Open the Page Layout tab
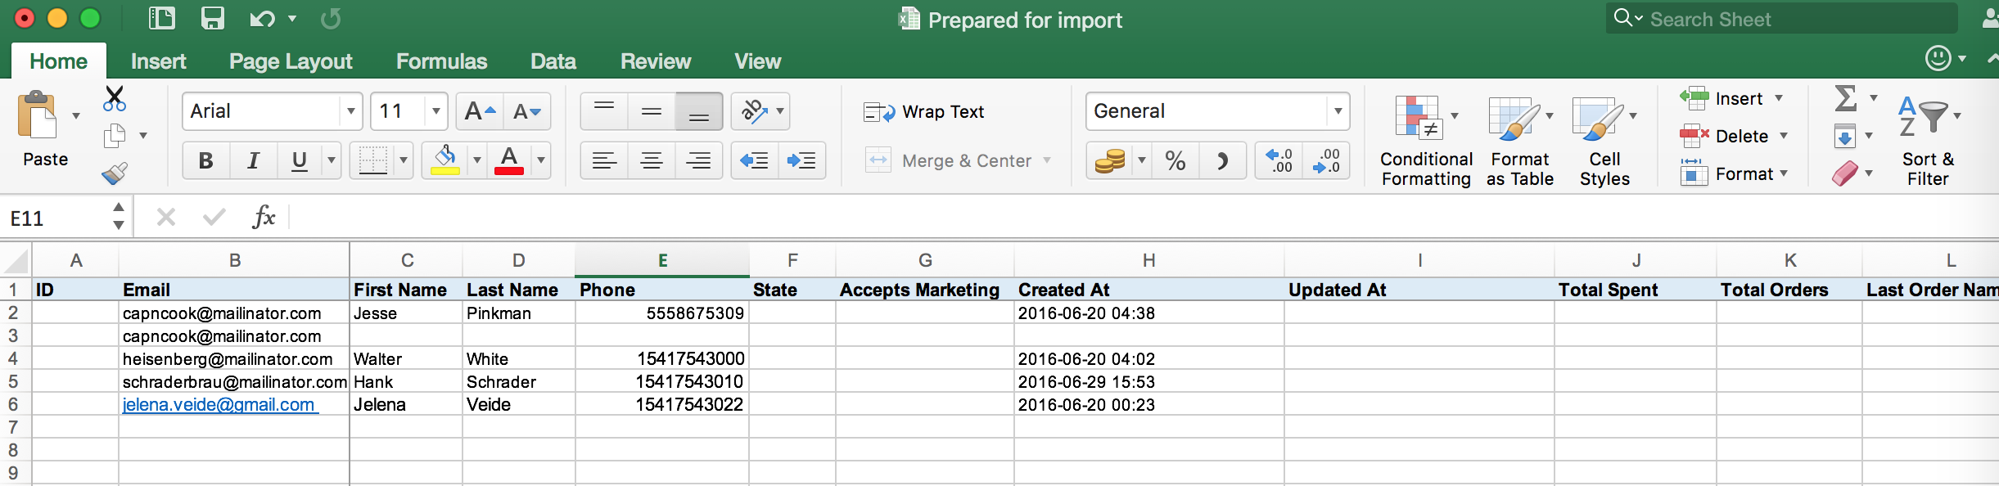The image size is (1999, 486). pyautogui.click(x=291, y=61)
